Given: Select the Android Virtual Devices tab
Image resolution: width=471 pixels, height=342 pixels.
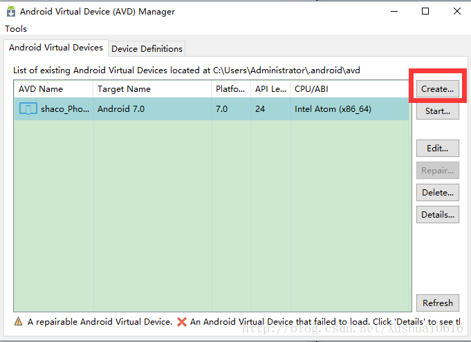Looking at the screenshot, I should click(x=56, y=48).
